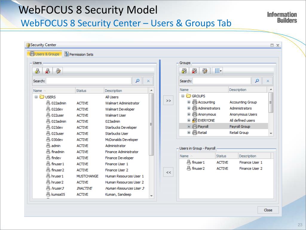Expand the Retail group

click(189, 132)
